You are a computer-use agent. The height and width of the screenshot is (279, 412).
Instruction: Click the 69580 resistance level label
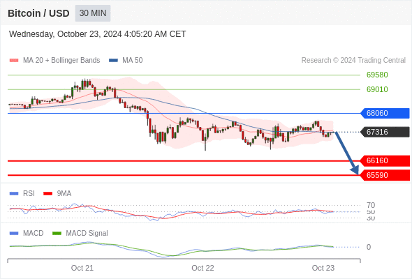click(x=377, y=75)
